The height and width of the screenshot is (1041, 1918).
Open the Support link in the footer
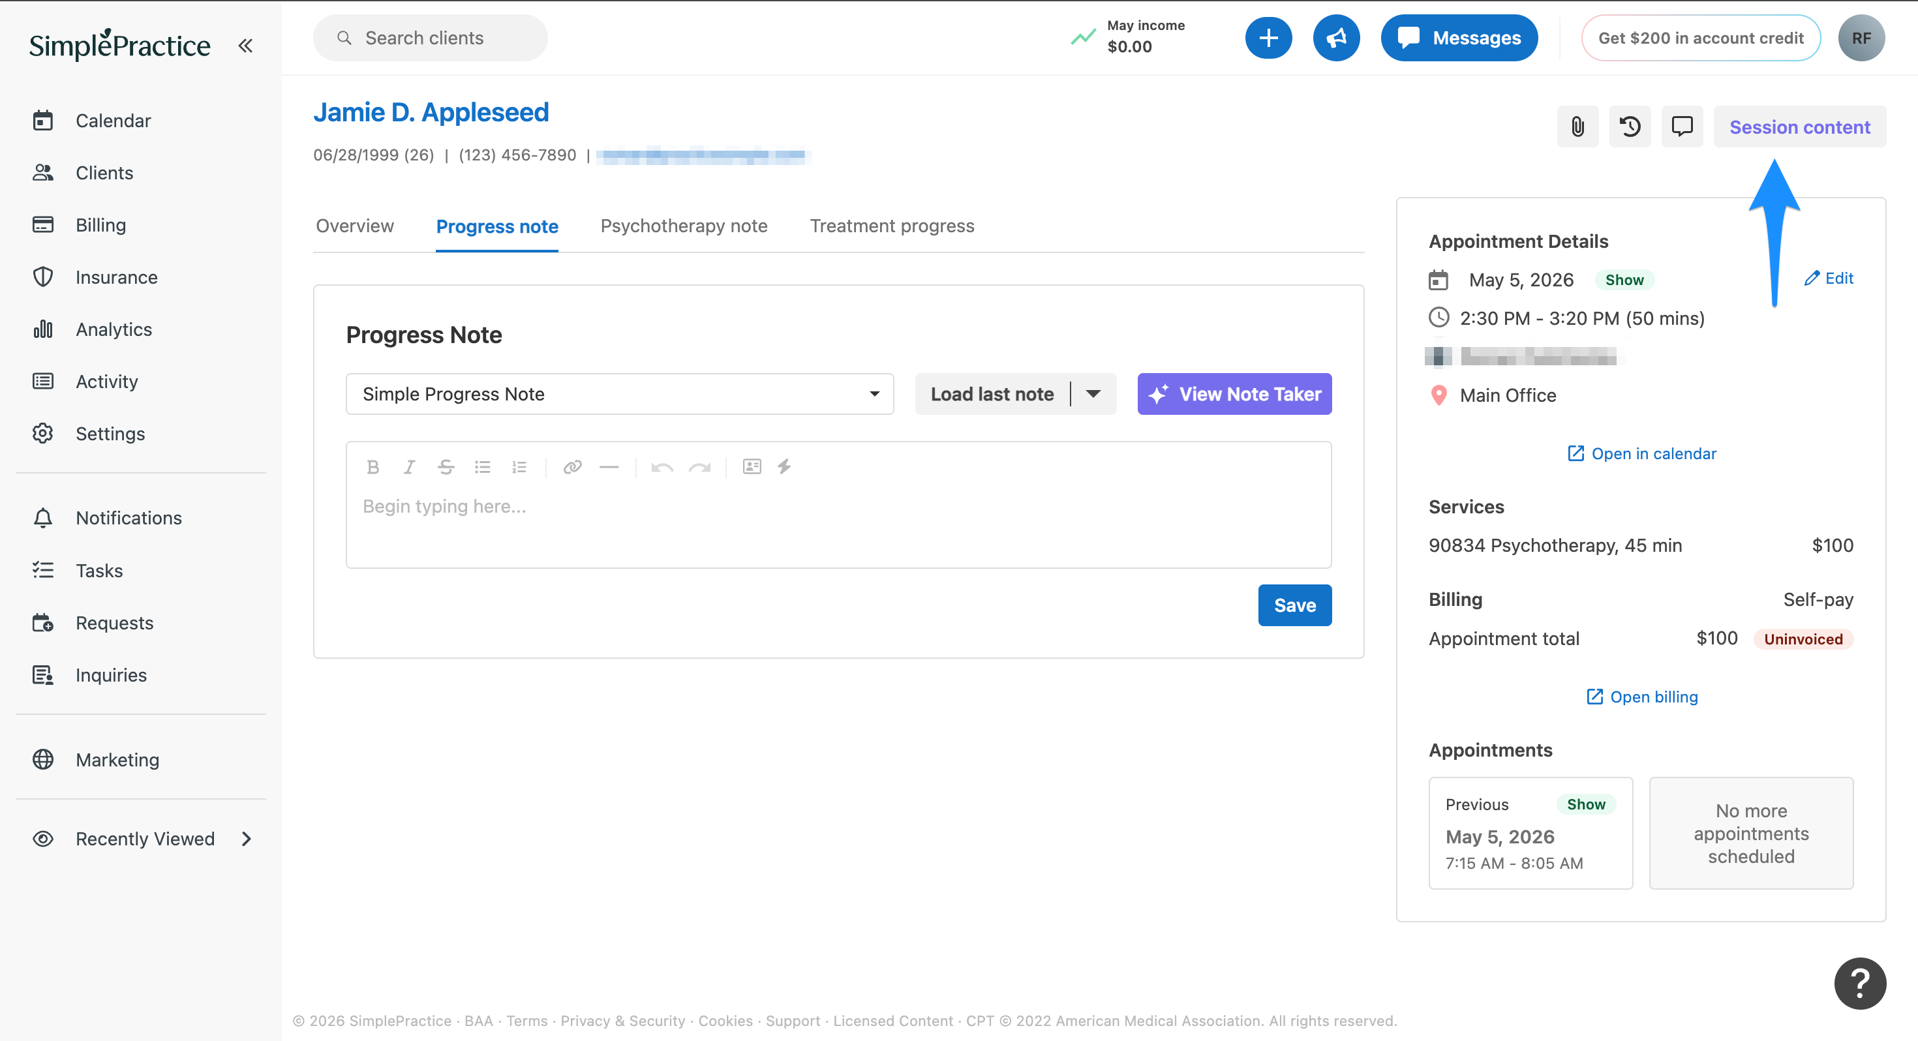792,1021
